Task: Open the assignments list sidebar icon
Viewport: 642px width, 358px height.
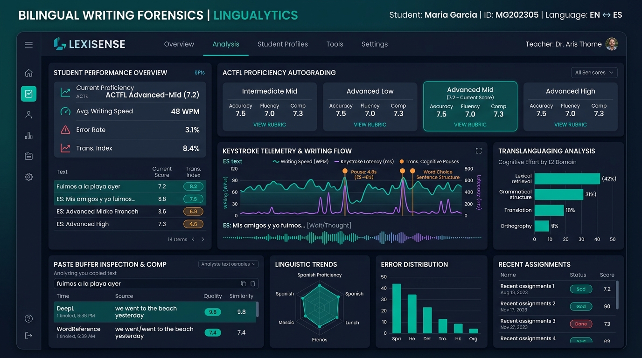Action: coord(28,156)
